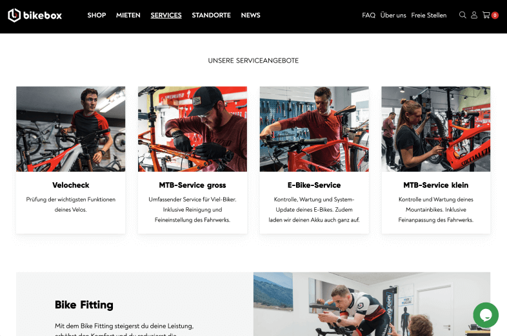The image size is (507, 336).
Task: Open Freie Stellen link
Action: 429,15
